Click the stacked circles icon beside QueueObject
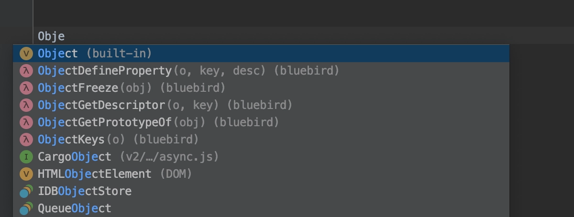The width and height of the screenshot is (574, 217). point(26,208)
